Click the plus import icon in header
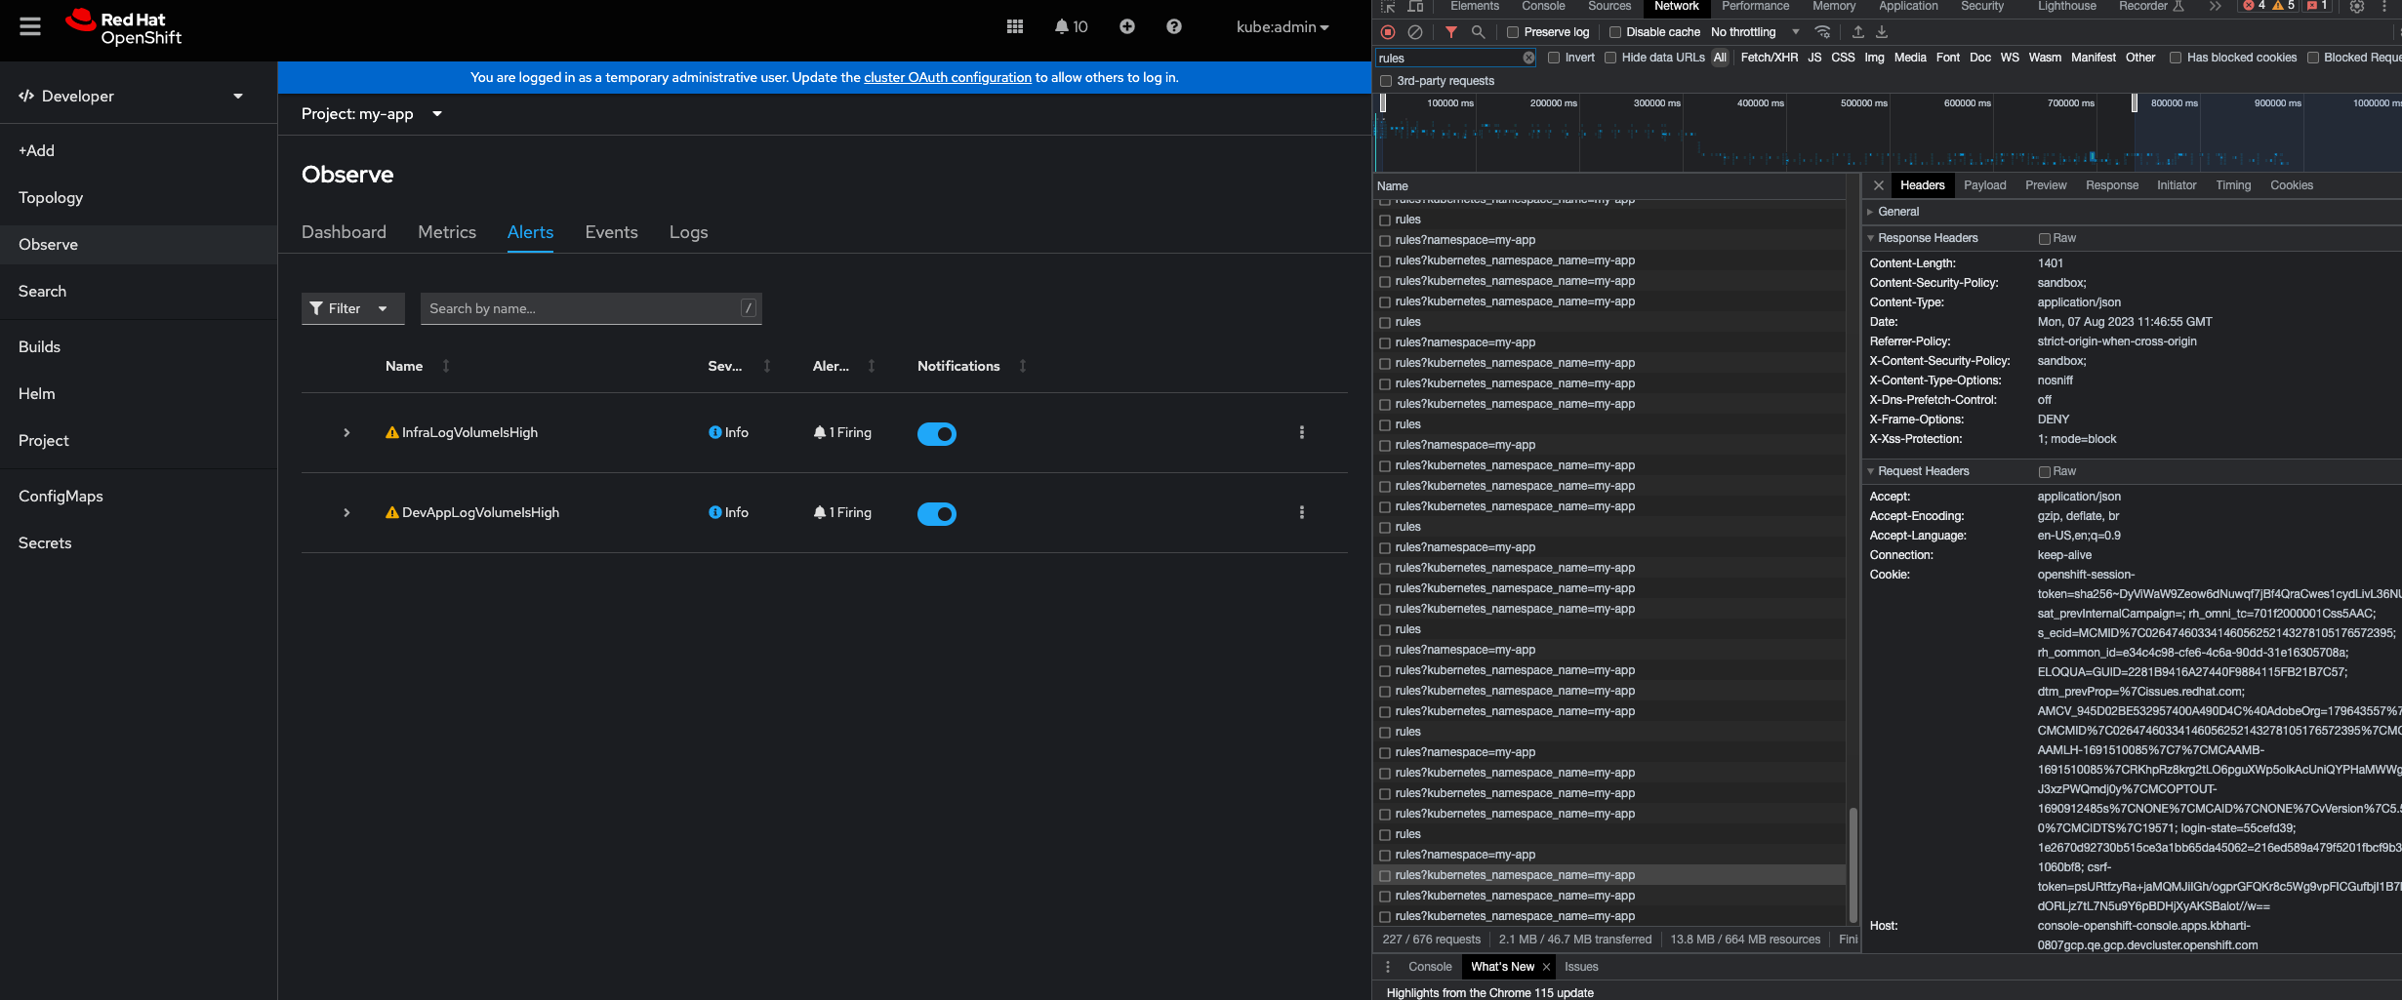Screen dimensions: 2402x1000 [1127, 27]
